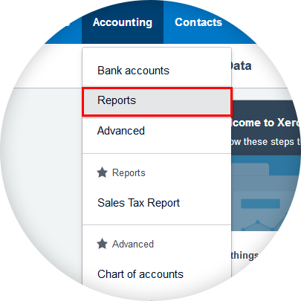Switch to the Contacts tab

coord(198,22)
